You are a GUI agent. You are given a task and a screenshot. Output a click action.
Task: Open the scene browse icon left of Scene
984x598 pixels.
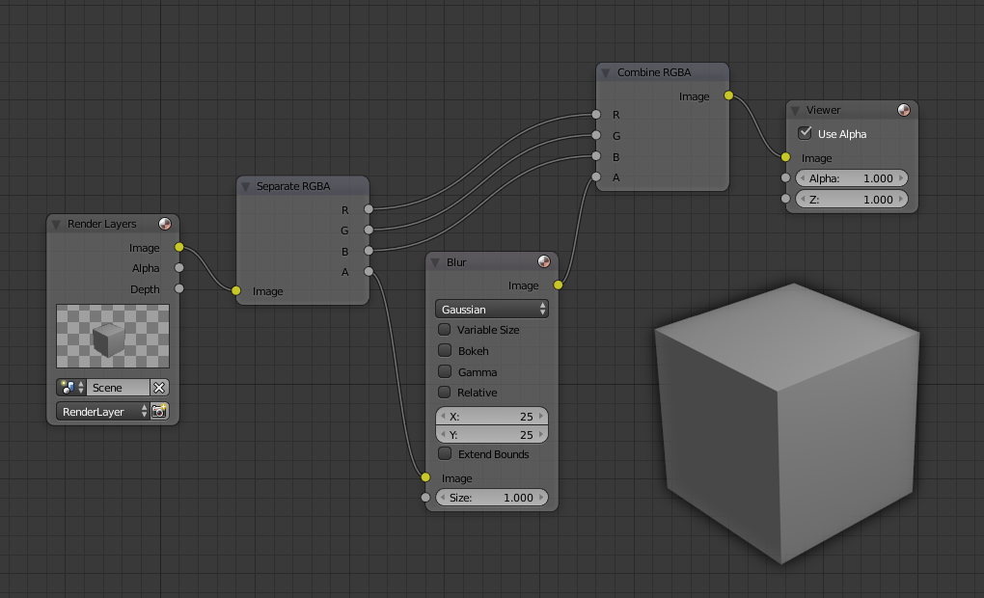point(71,388)
